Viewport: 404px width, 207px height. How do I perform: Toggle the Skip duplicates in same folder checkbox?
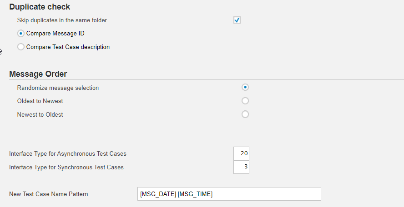(x=237, y=20)
